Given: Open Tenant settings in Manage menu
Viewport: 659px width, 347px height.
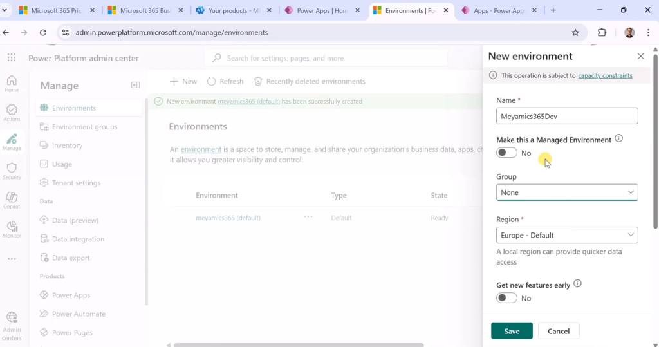Looking at the screenshot, I should pyautogui.click(x=89, y=183).
